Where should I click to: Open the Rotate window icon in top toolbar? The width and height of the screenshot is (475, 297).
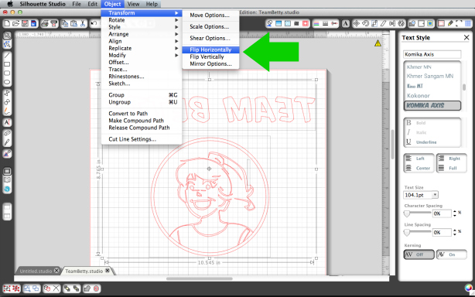click(x=366, y=24)
